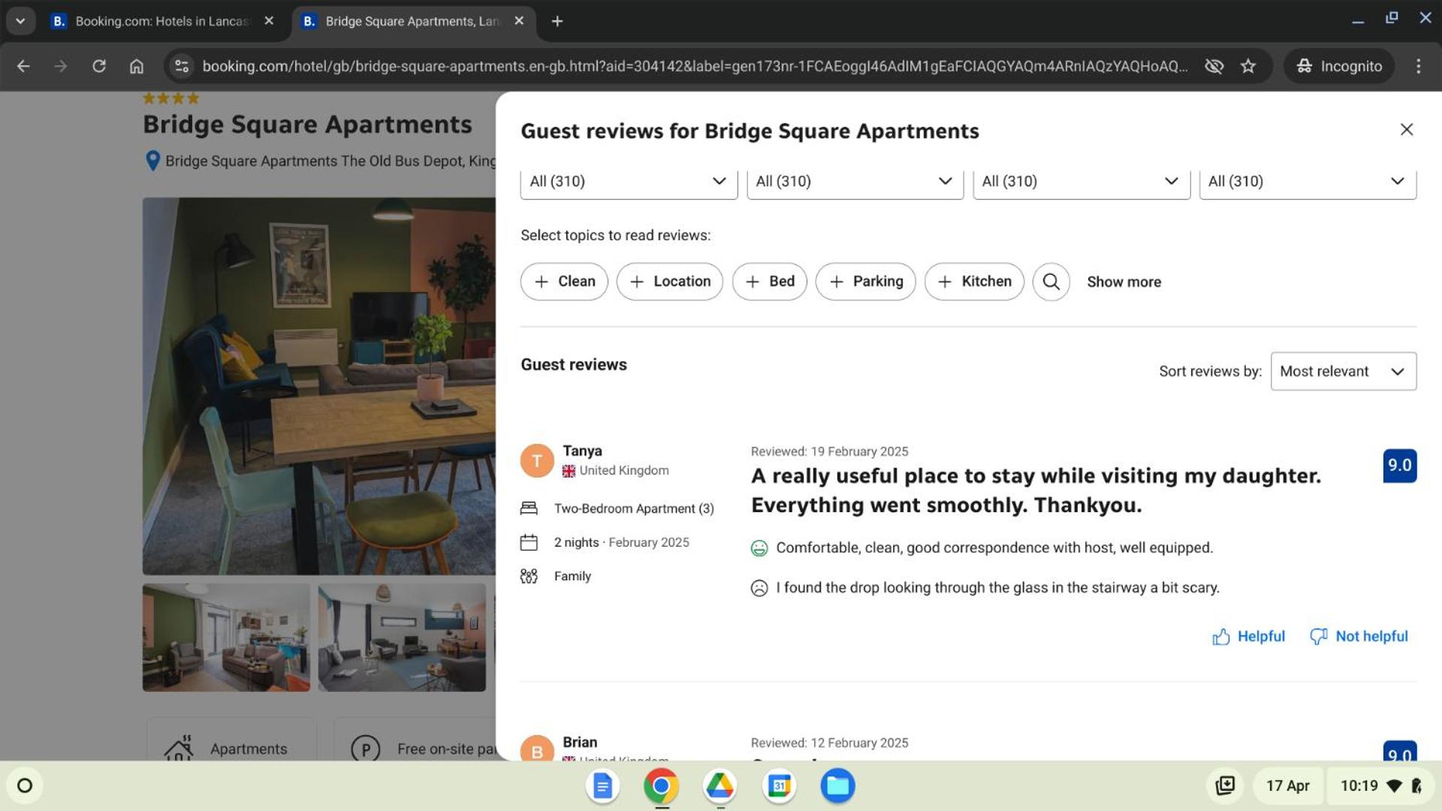Click the Free on-site parking icon
1442x811 pixels.
[x=366, y=748]
